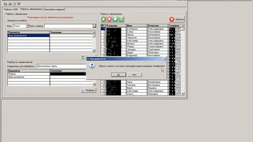Click scroll-down arrow of file parameters table
Viewport: 253px width, 142px height.
tap(94, 50)
